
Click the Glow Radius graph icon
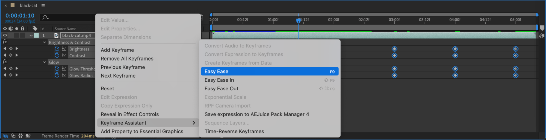(64, 75)
